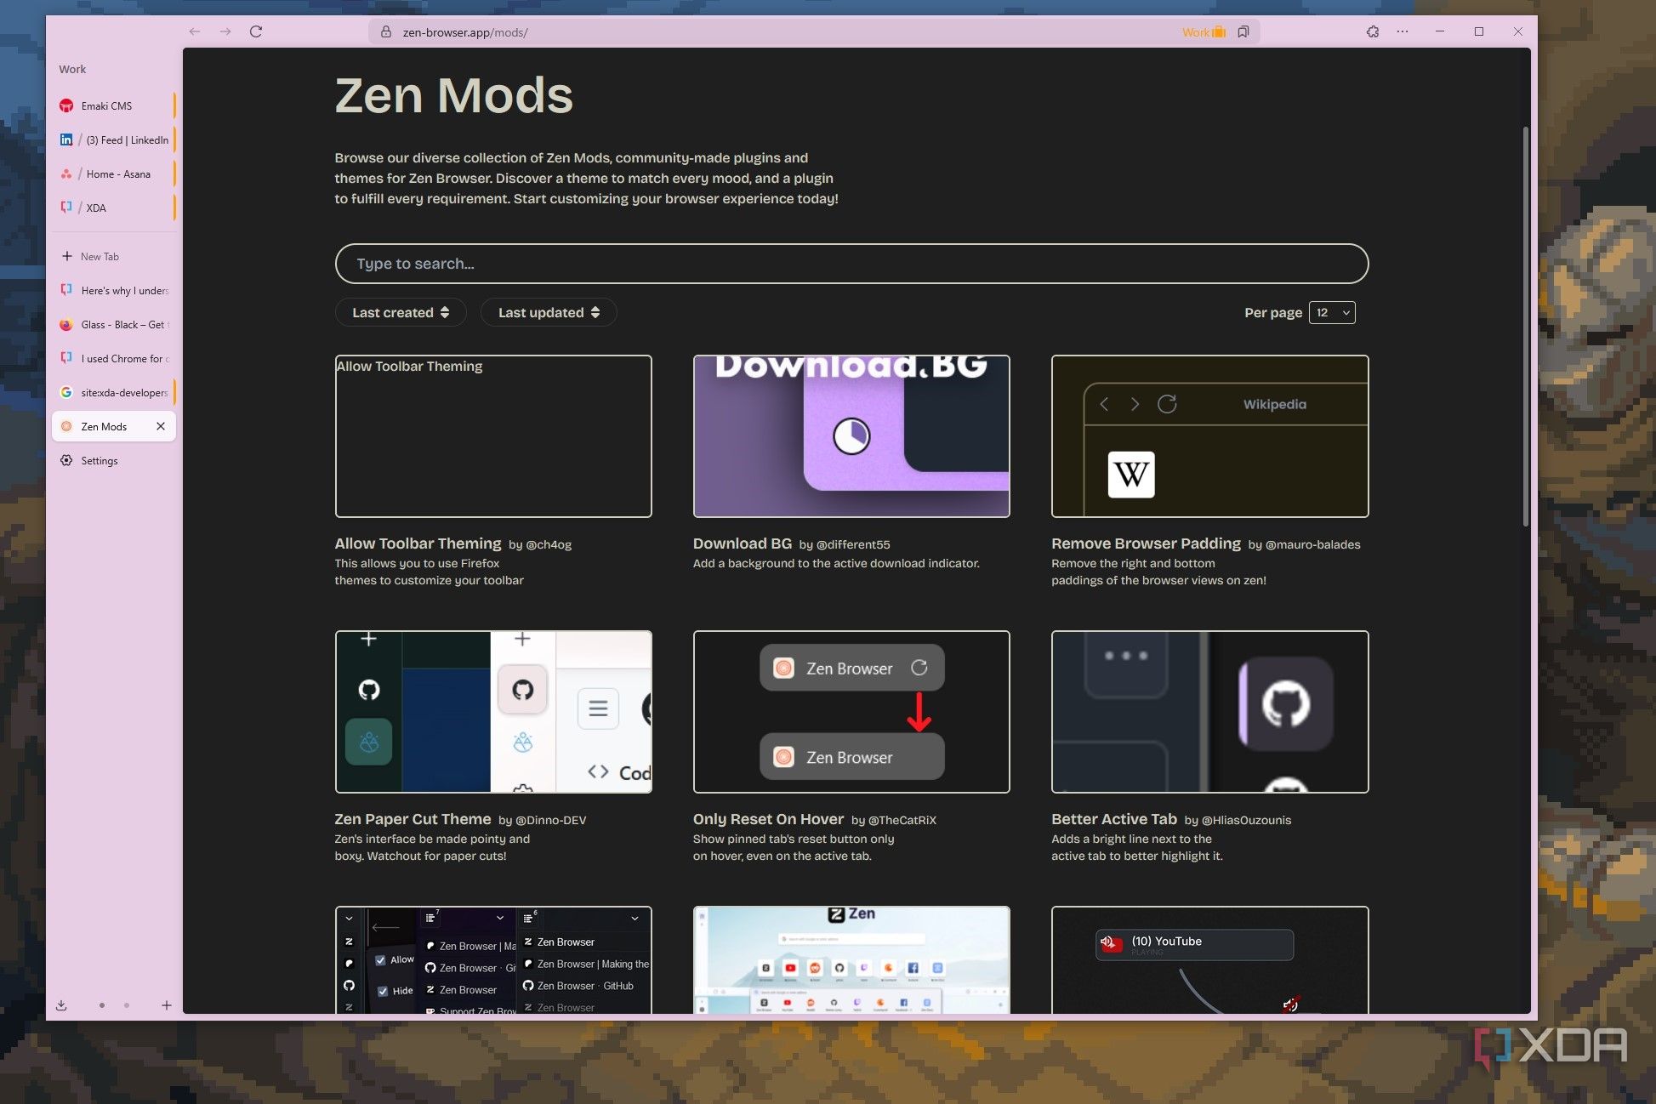Open the Download BG mod title link
This screenshot has height=1104, width=1656.
point(742,543)
